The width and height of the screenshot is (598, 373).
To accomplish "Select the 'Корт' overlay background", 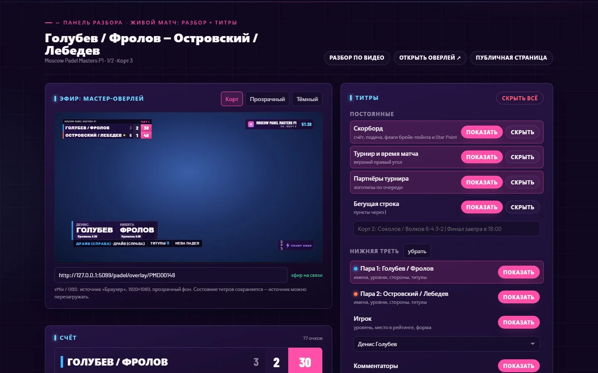I will [232, 99].
